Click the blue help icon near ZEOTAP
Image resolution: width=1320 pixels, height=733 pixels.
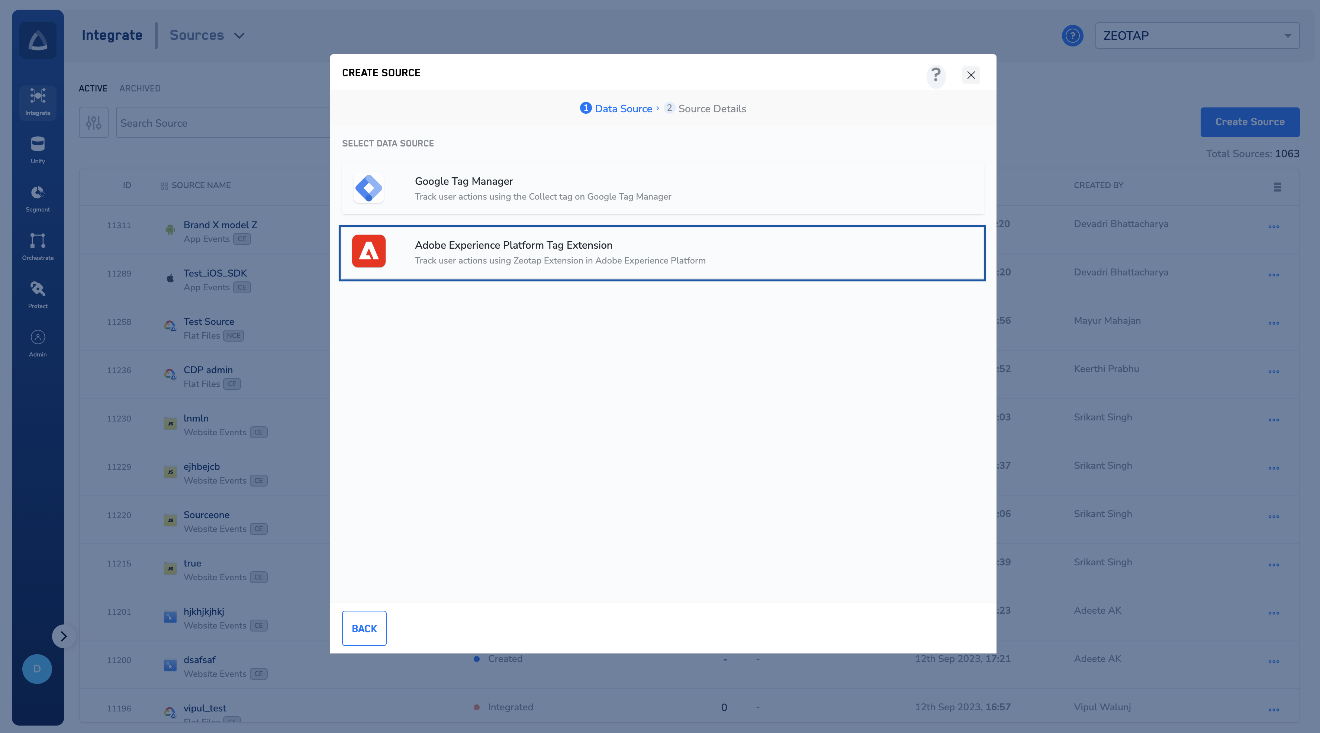[1072, 35]
